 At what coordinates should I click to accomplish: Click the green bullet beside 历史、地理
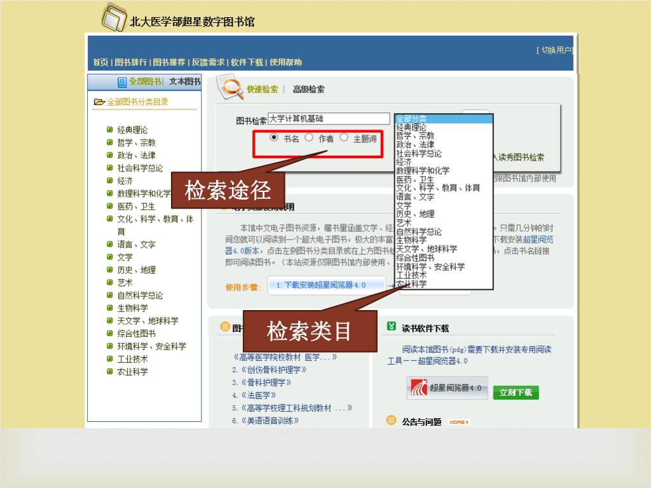(109, 269)
